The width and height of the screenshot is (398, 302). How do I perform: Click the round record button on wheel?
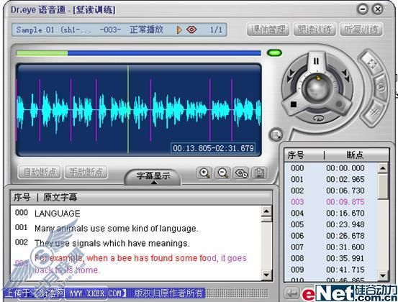339,104
